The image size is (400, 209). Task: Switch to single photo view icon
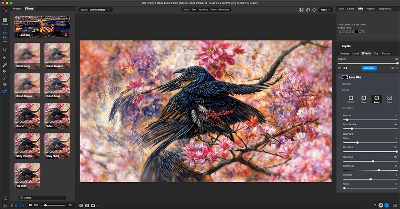18,205
